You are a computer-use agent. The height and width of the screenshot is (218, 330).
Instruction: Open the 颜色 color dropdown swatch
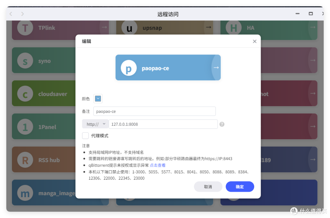tap(98, 99)
